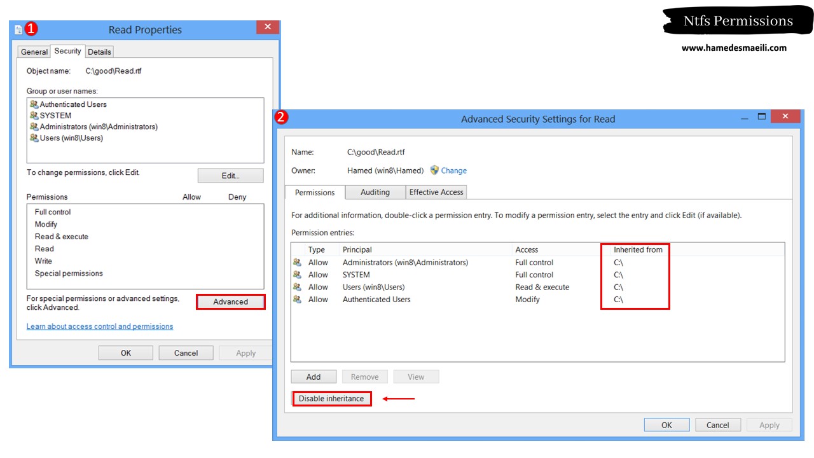Switch to the General tab in Read Properties

[34, 52]
